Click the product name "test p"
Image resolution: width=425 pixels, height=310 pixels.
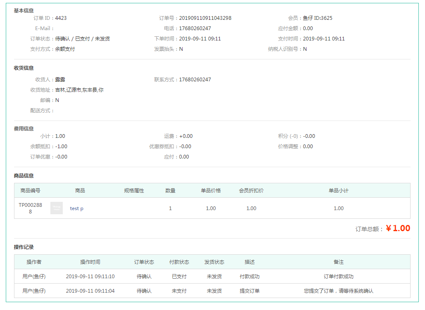coord(76,208)
